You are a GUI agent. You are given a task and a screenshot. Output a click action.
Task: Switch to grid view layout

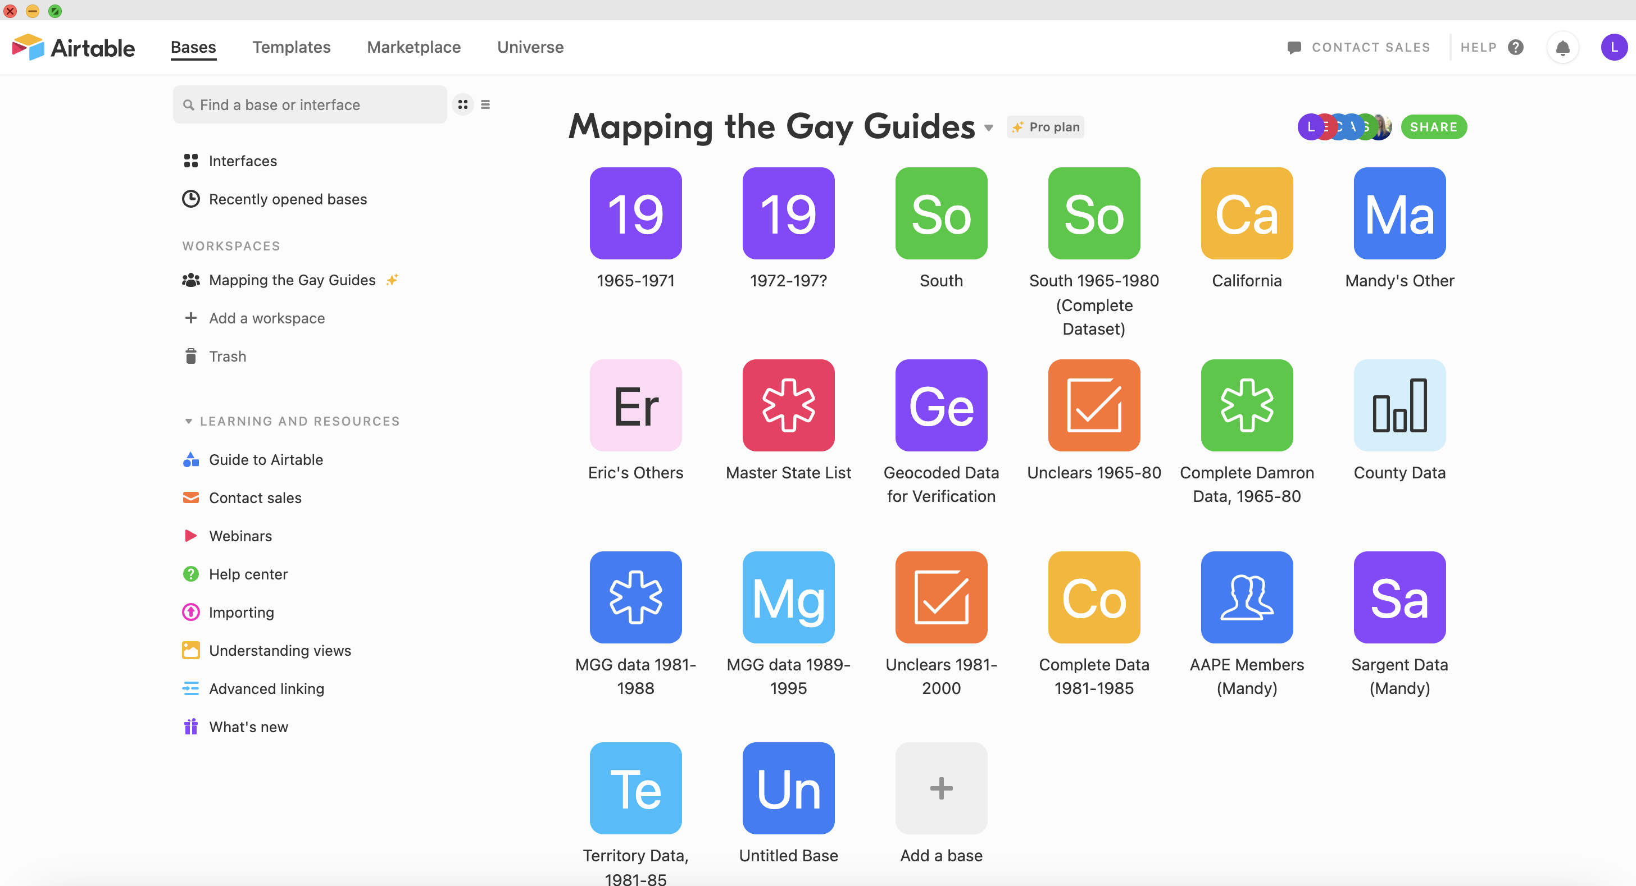coord(463,105)
